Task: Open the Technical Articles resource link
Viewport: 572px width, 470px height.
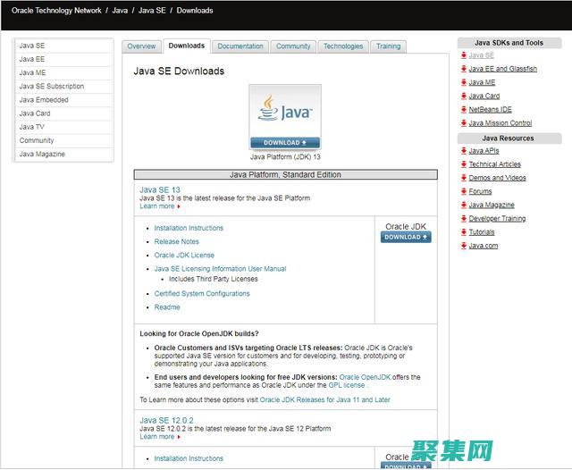Action: 494,164
